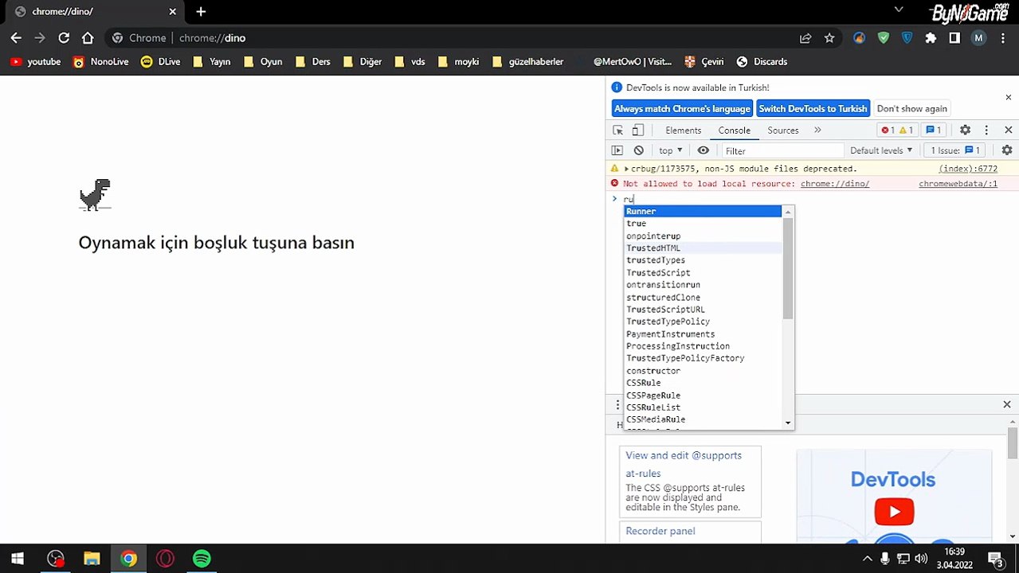Bookmark this page with the star icon
The width and height of the screenshot is (1019, 573).
coord(829,37)
